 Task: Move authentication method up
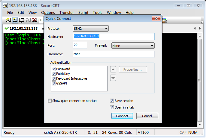tap(113, 69)
